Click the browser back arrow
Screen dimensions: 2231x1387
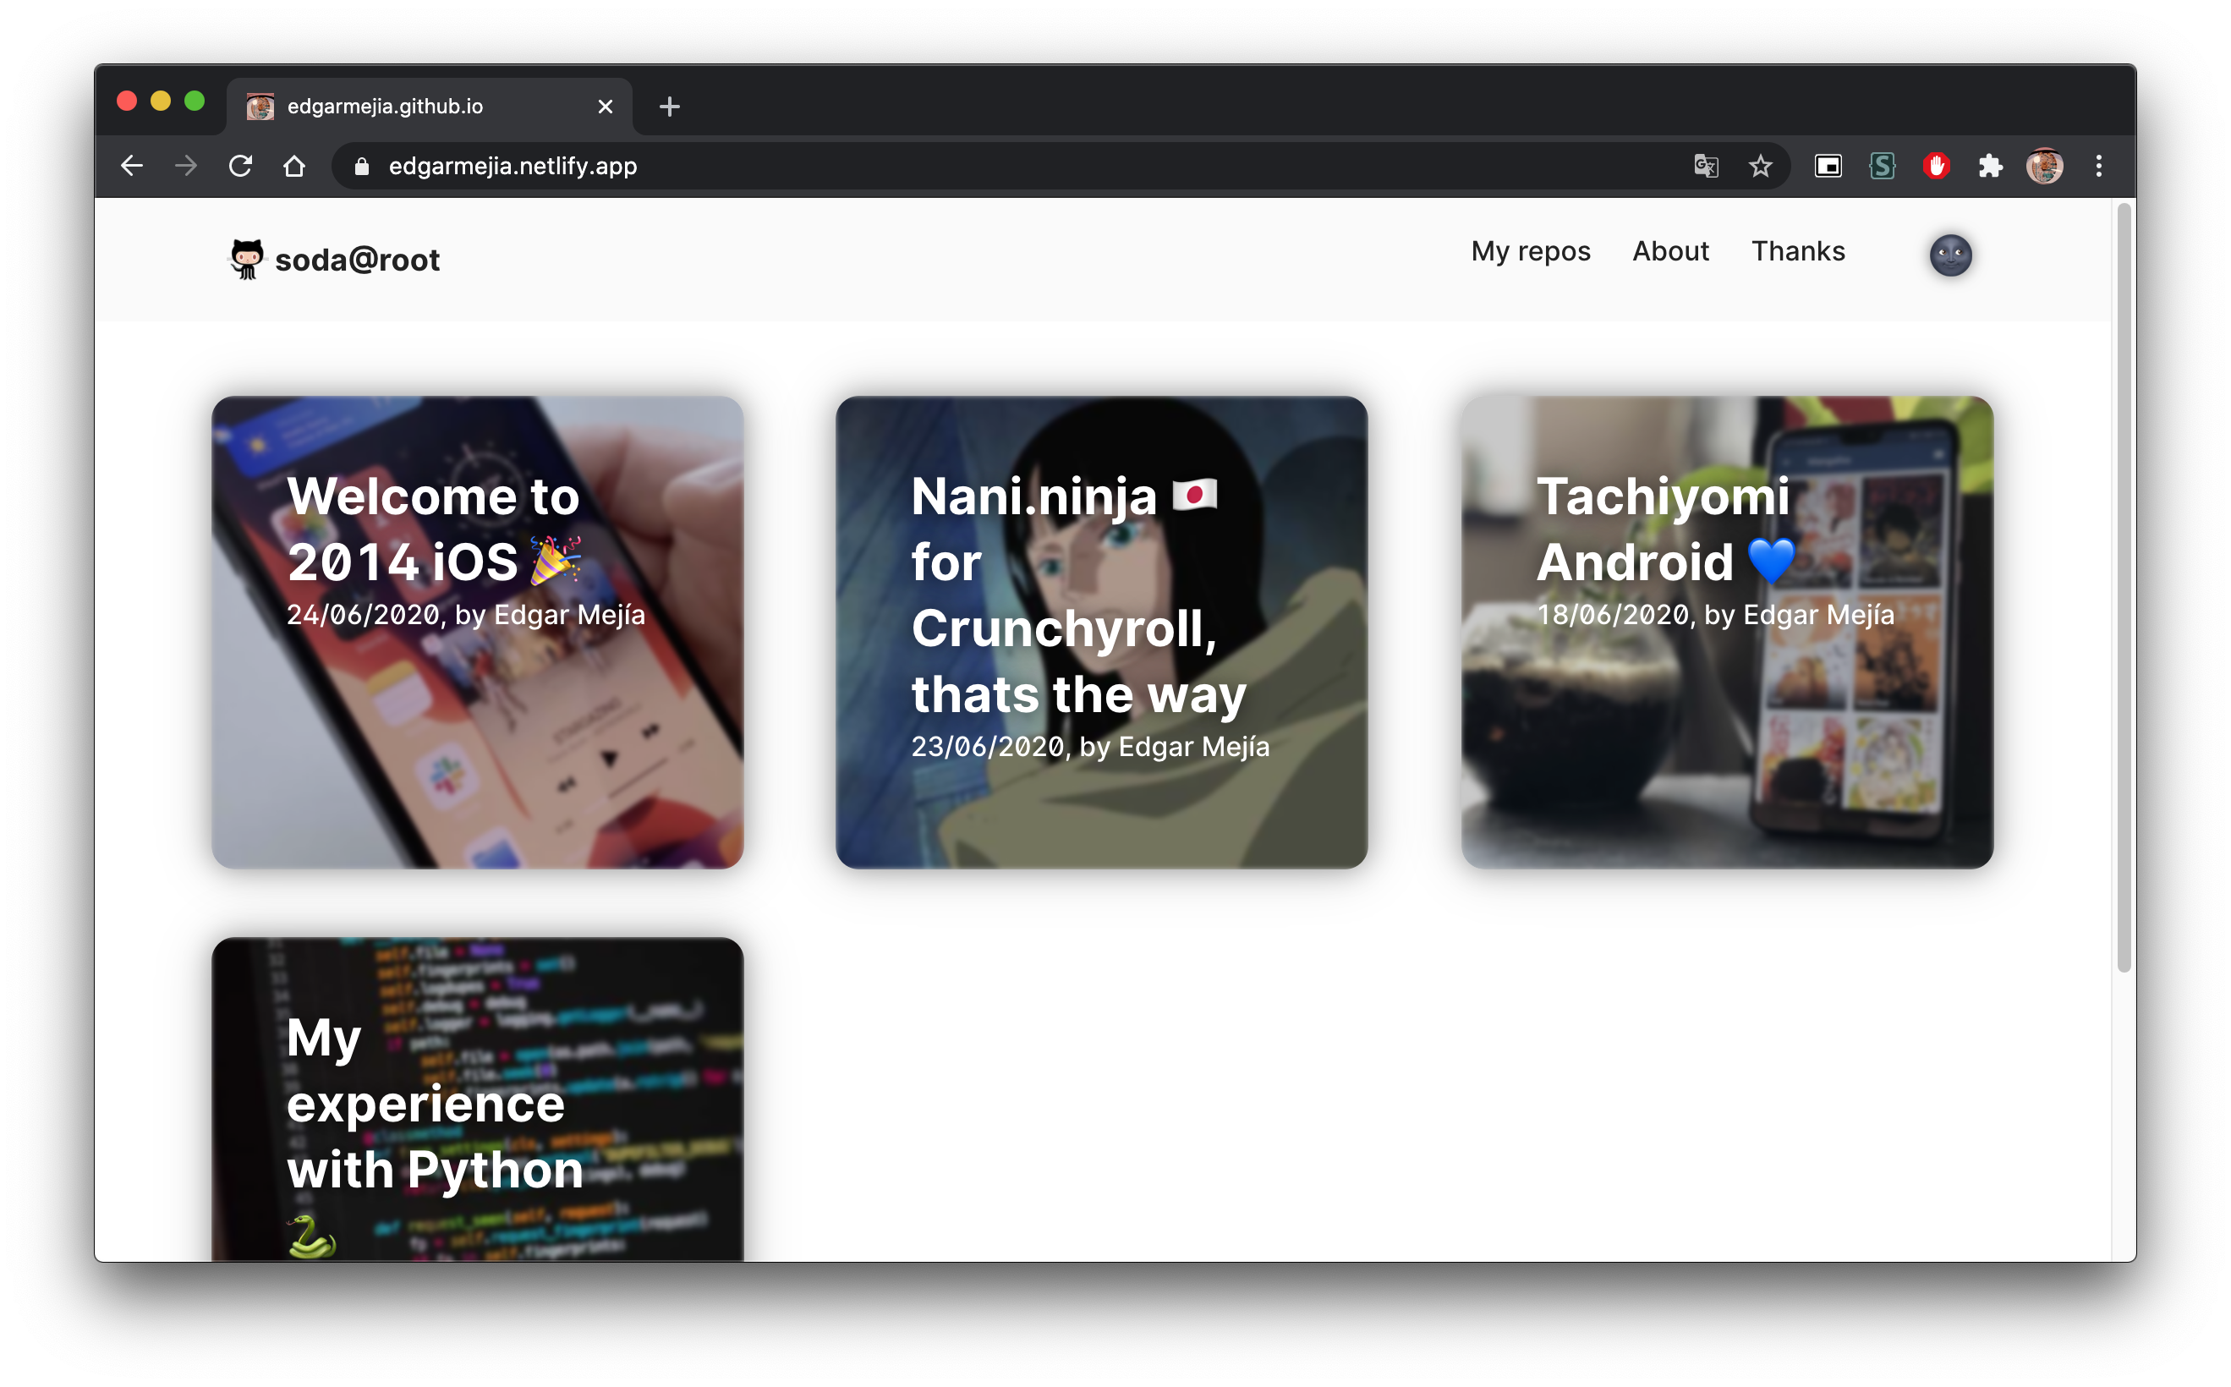tap(132, 166)
